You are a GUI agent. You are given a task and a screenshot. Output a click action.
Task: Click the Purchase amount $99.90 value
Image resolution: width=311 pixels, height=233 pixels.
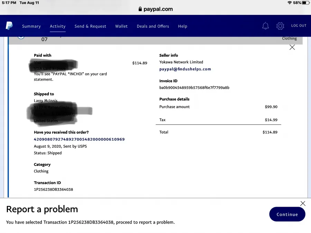pos(271,107)
